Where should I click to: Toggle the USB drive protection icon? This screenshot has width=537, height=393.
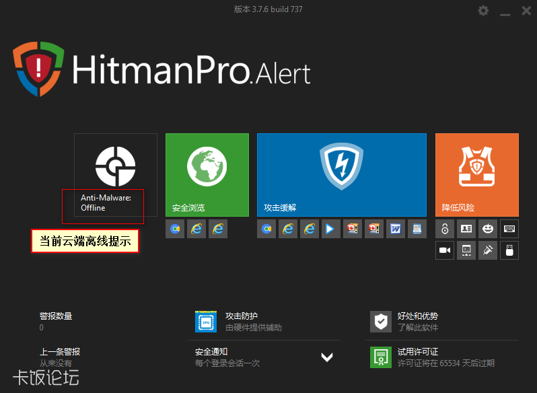tap(509, 250)
